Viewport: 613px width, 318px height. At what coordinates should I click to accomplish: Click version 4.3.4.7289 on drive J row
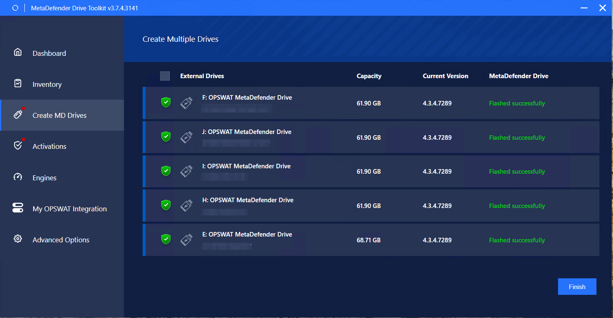(437, 138)
